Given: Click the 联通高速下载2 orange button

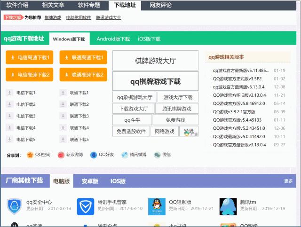Looking at the screenshot, I should click(83, 75).
